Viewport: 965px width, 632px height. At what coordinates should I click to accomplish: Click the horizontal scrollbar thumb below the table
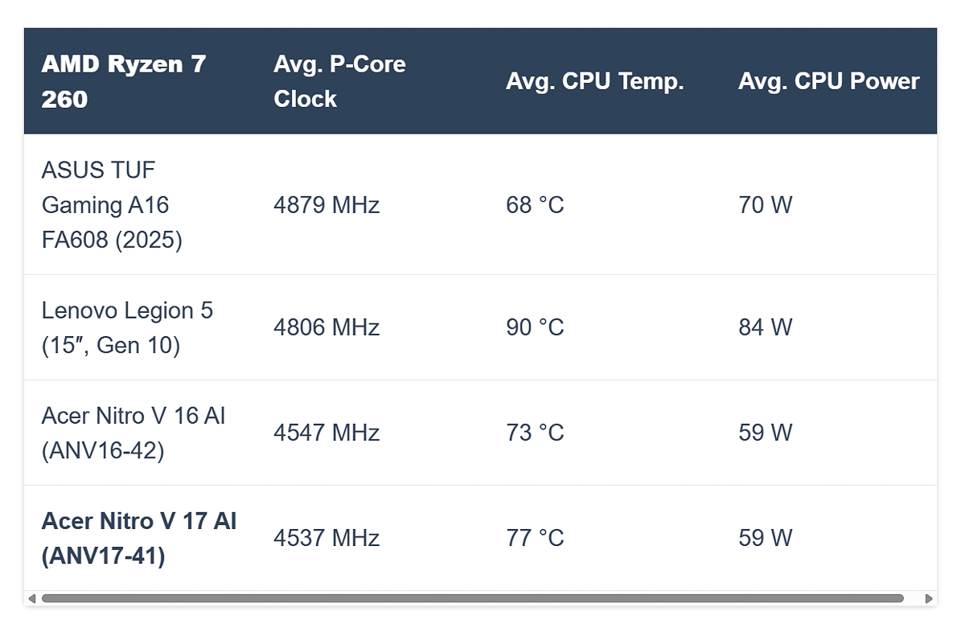[x=474, y=598]
